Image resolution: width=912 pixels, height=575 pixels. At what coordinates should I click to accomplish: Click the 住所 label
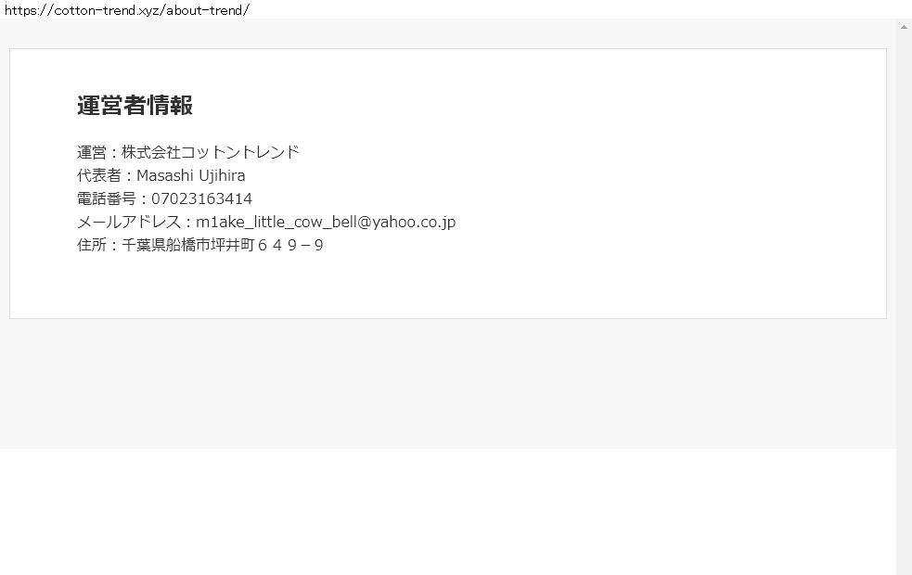[91, 245]
